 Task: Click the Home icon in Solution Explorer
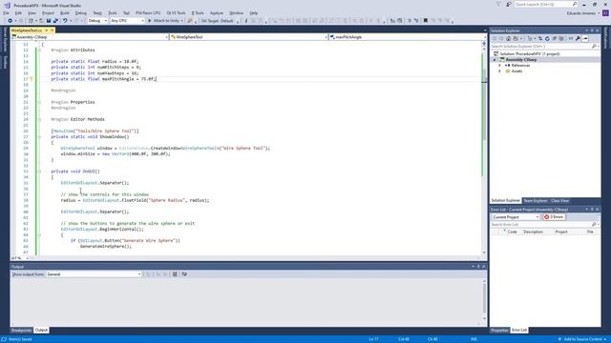click(x=509, y=38)
